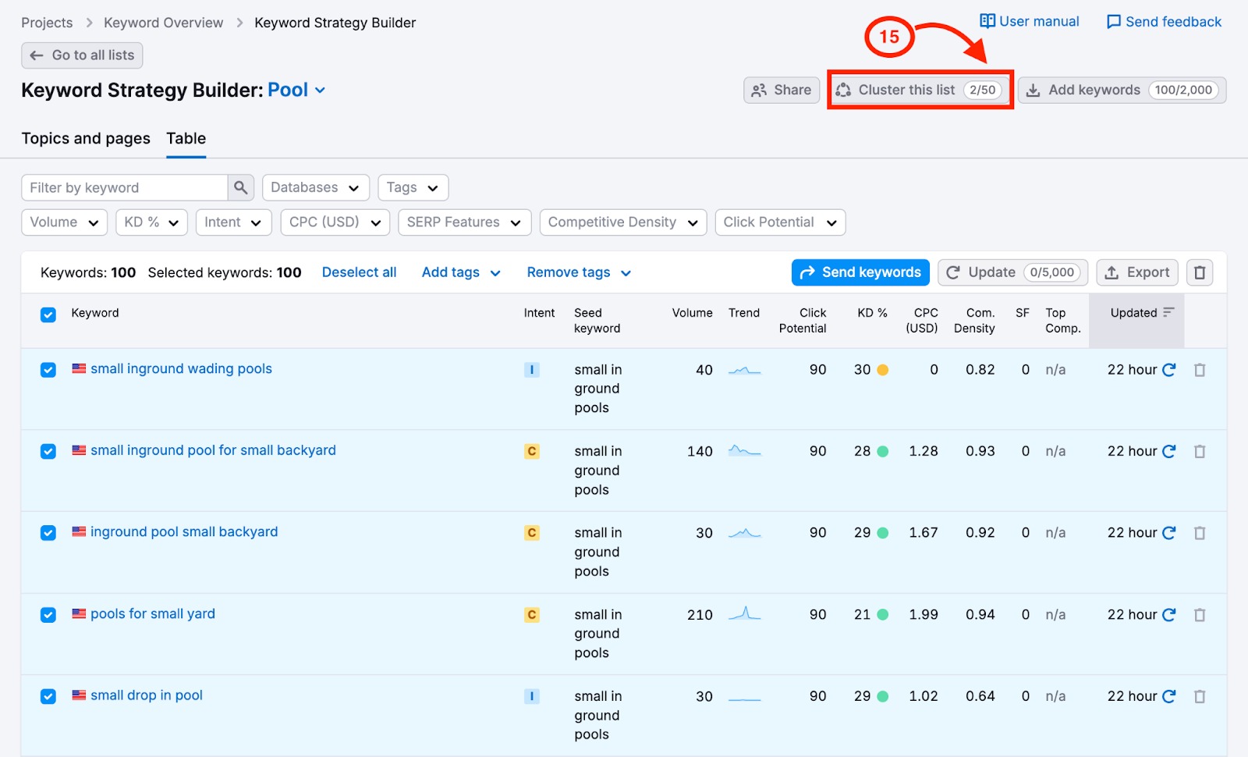Open the SERP Features filter dropdown
The height and width of the screenshot is (757, 1248).
(x=465, y=222)
